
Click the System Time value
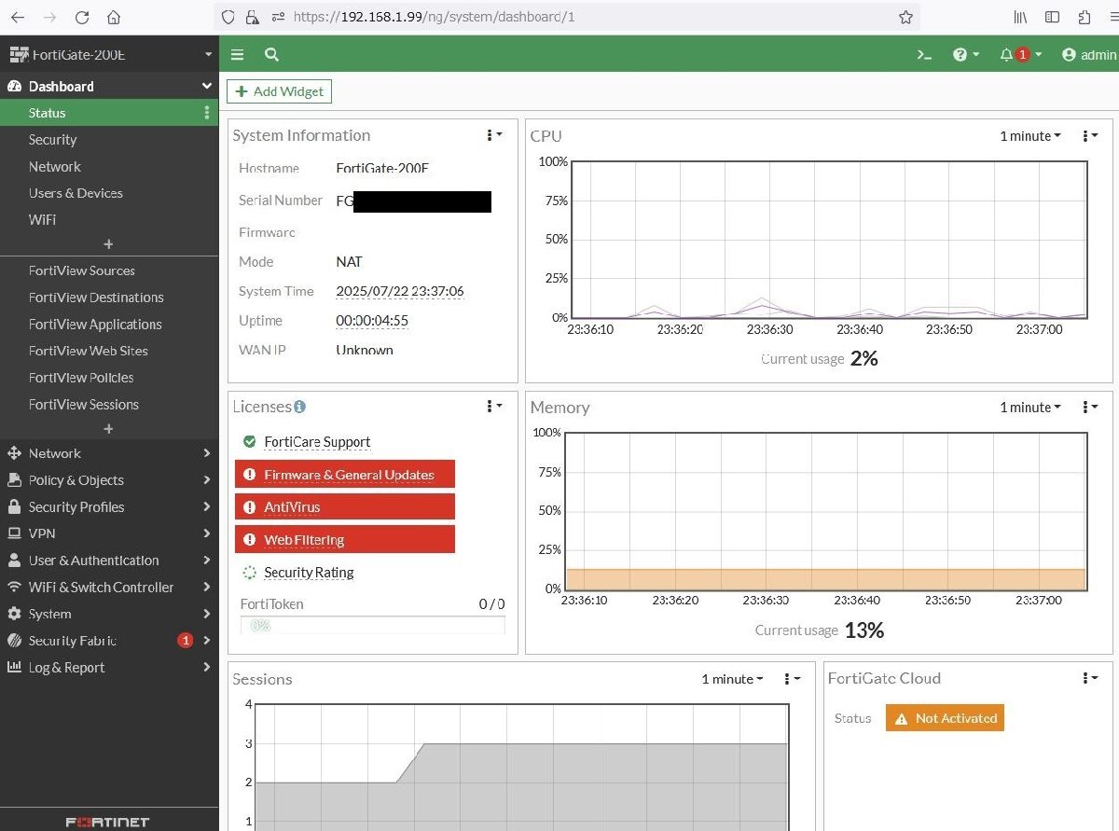(400, 291)
